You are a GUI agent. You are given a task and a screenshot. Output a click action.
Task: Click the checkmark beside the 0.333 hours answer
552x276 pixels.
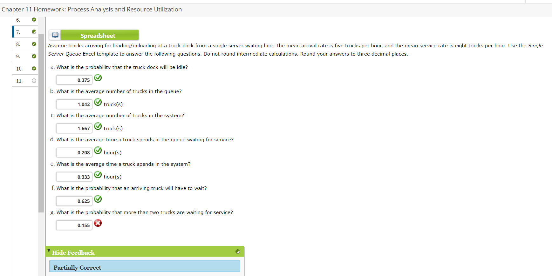point(98,174)
